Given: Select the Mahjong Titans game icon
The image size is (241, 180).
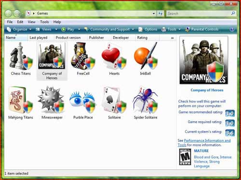Looking at the screenshot, I should (x=21, y=100).
